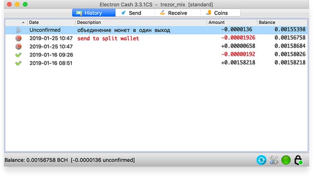313x176 pixels.
Task: Click the Coins tab icon
Action: 209,13
